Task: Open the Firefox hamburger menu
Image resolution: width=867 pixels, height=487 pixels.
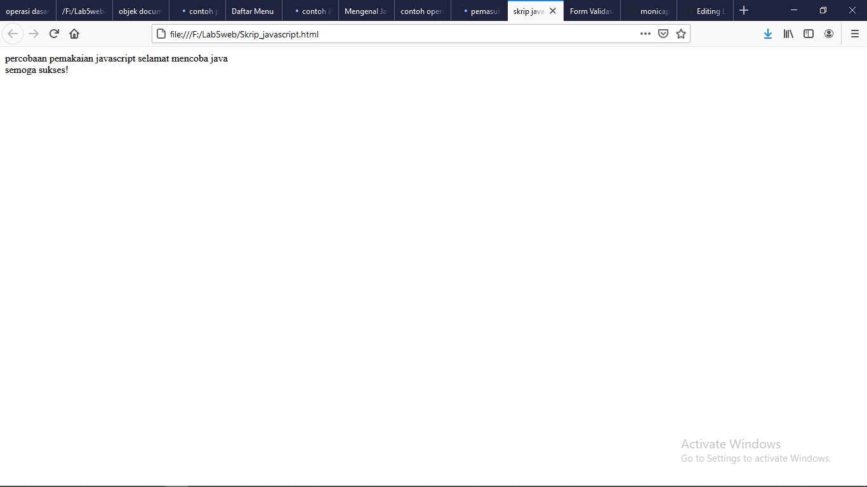Action: pyautogui.click(x=854, y=33)
